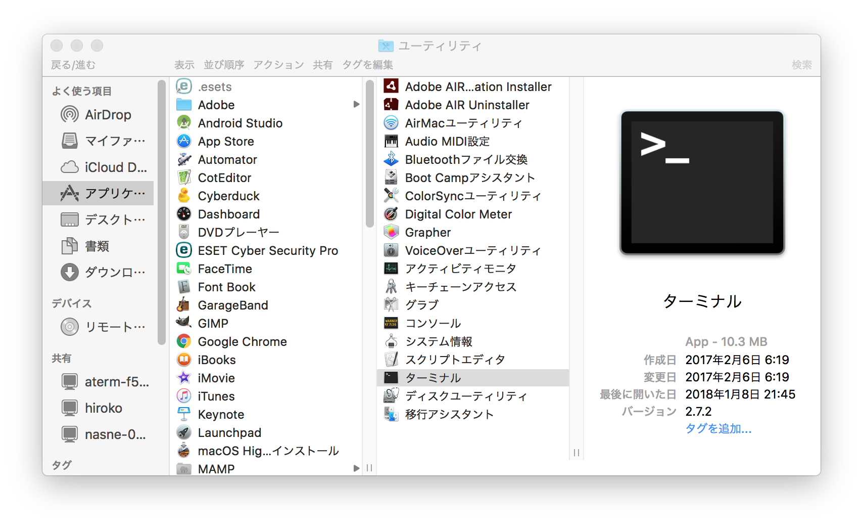This screenshot has height=526, width=863.
Task: Click the GIMP icon
Action: tap(184, 323)
